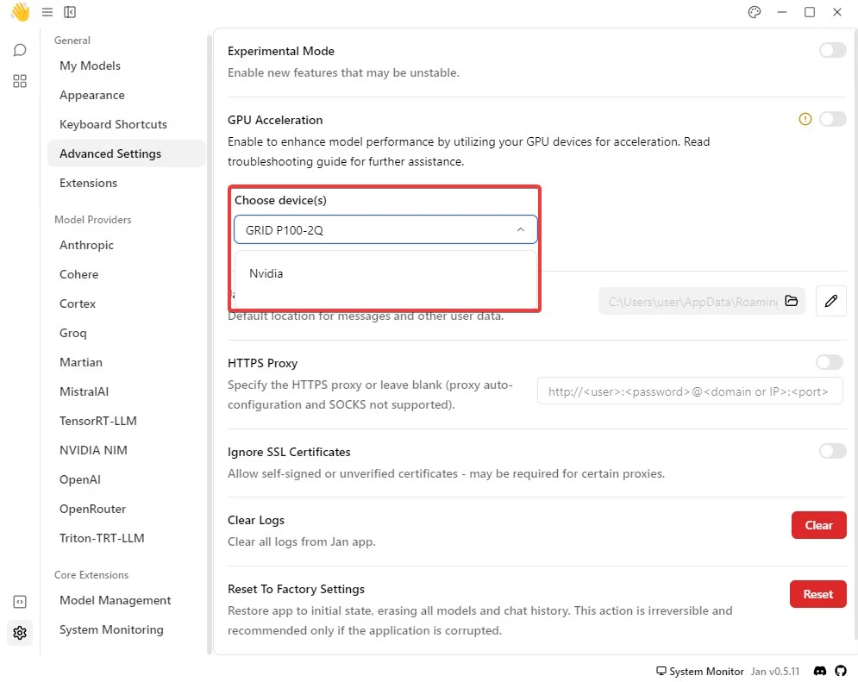Open the GitHub icon in status bar
This screenshot has height=682, width=858.
(x=841, y=671)
